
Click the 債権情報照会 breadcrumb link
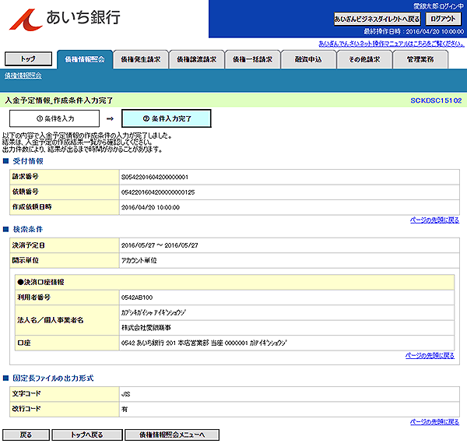(x=23, y=76)
